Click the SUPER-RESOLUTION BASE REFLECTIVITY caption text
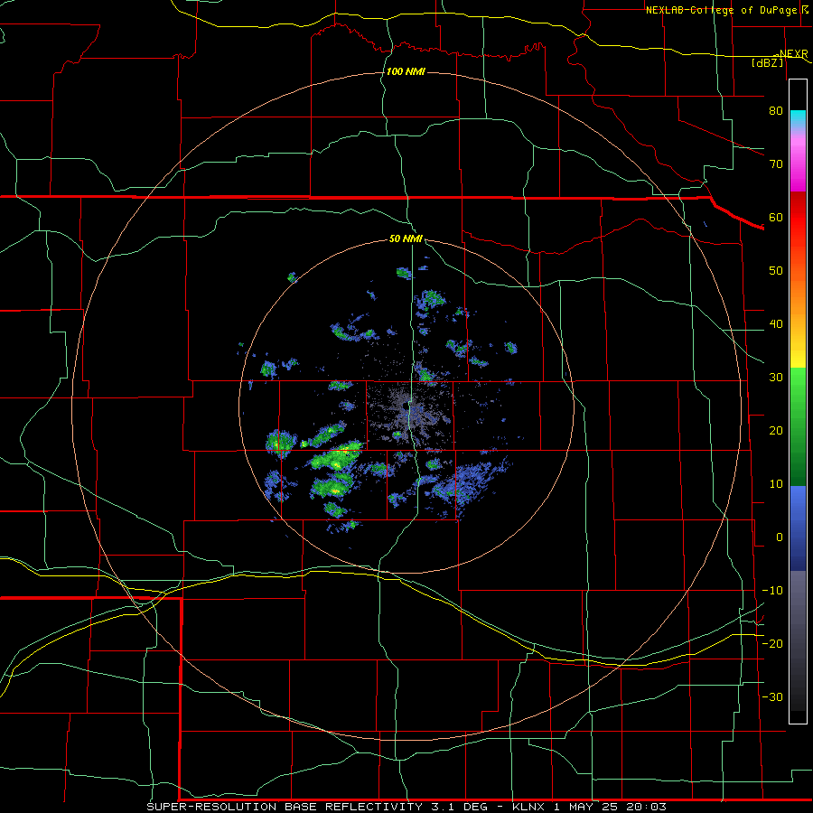 coord(285,807)
